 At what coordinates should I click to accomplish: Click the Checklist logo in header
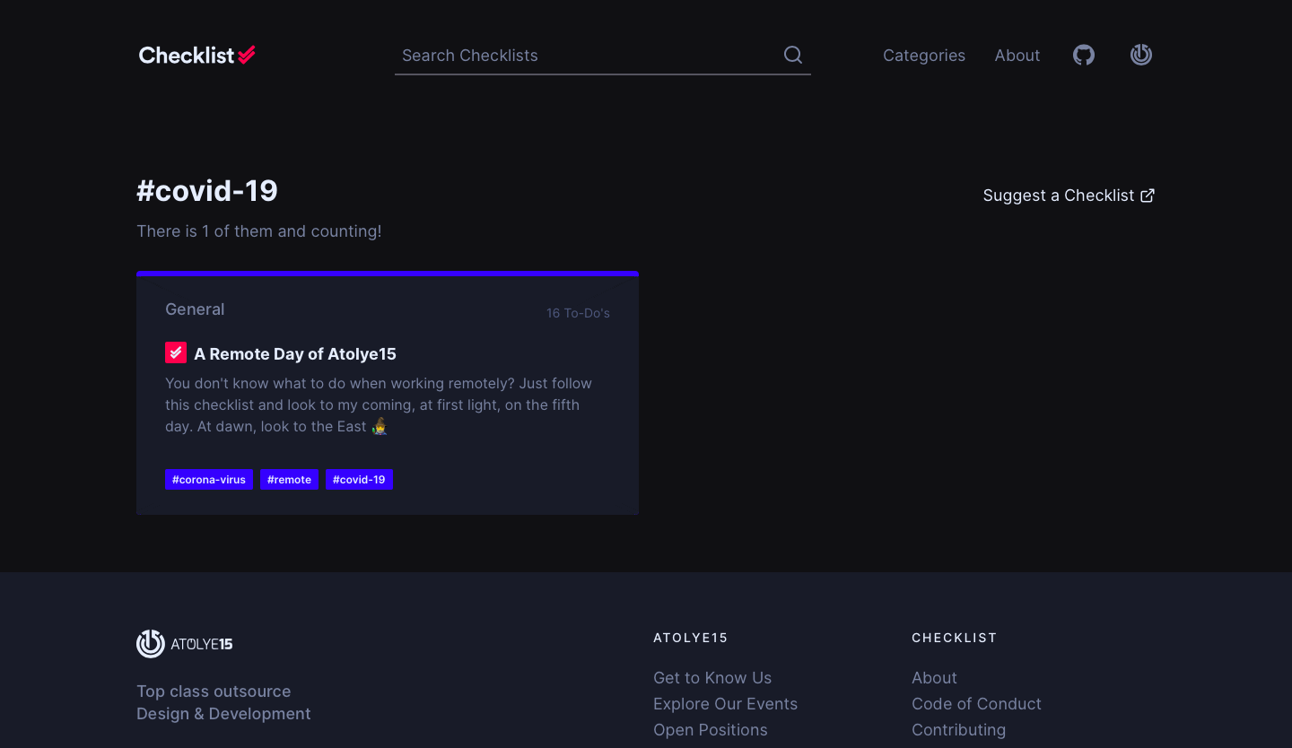pos(196,56)
